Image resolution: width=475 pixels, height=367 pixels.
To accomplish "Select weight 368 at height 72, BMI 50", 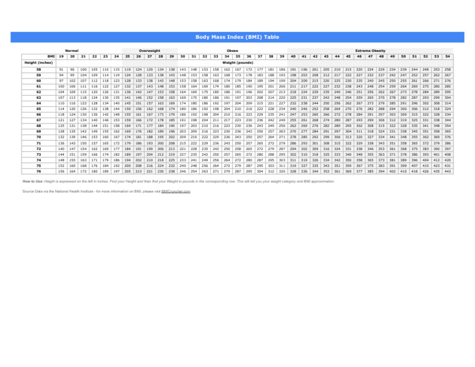I will point(403,149).
